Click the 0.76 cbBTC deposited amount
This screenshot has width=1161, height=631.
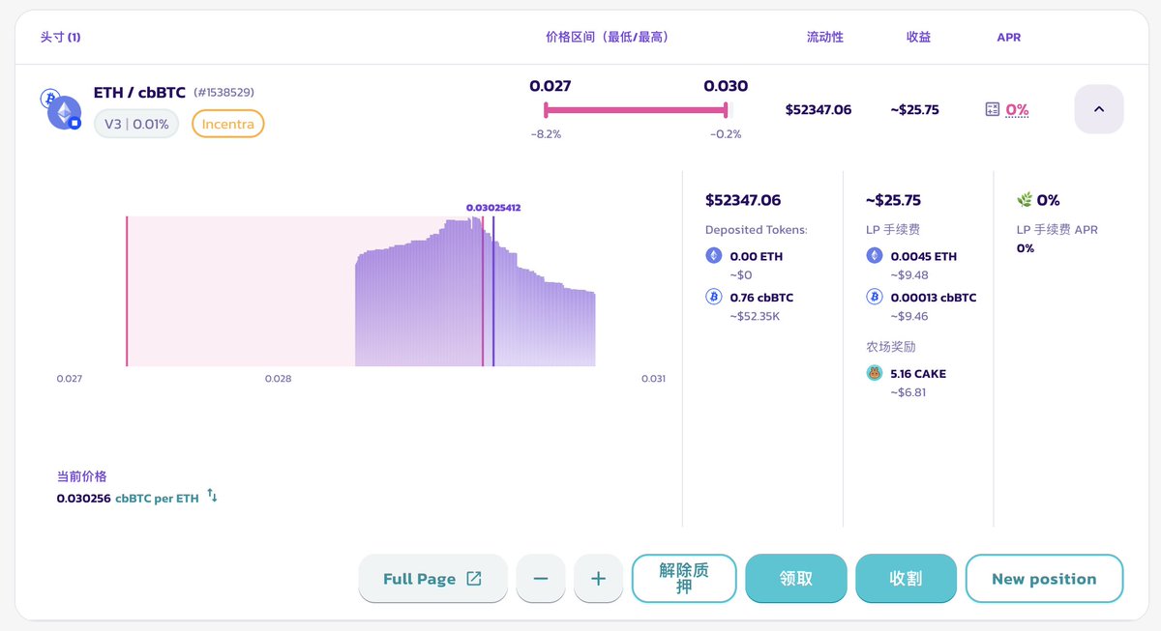coord(761,298)
